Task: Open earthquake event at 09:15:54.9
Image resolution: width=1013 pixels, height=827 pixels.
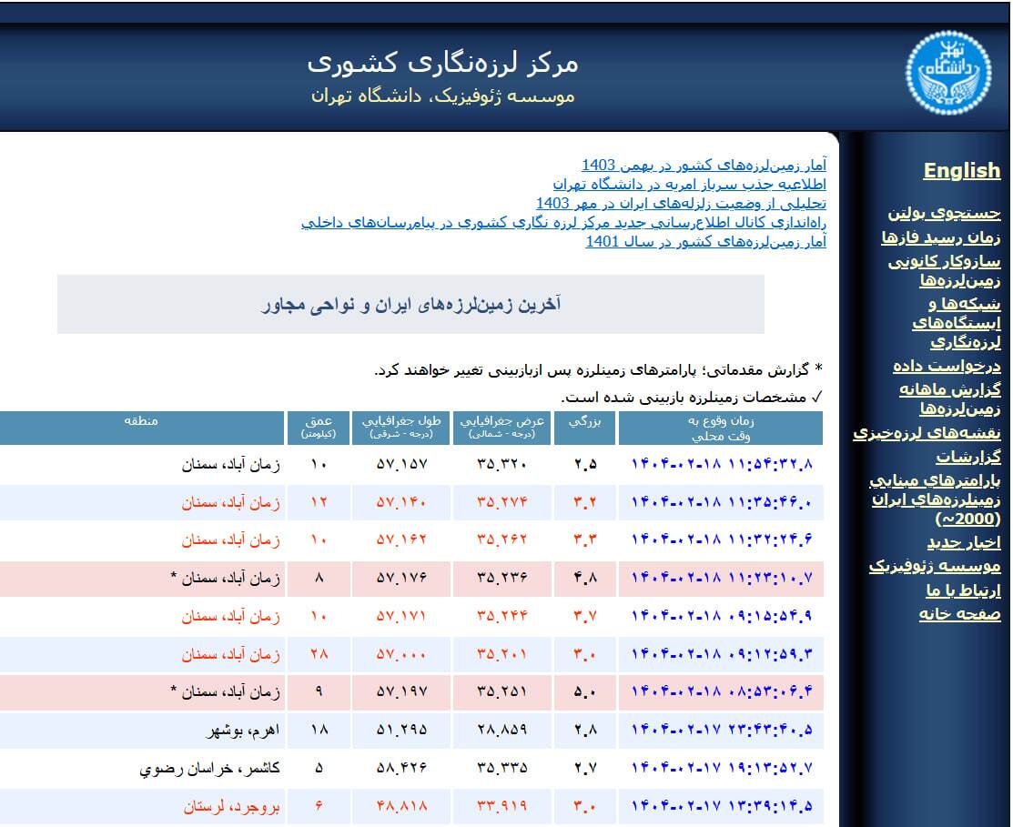Action: tap(721, 616)
